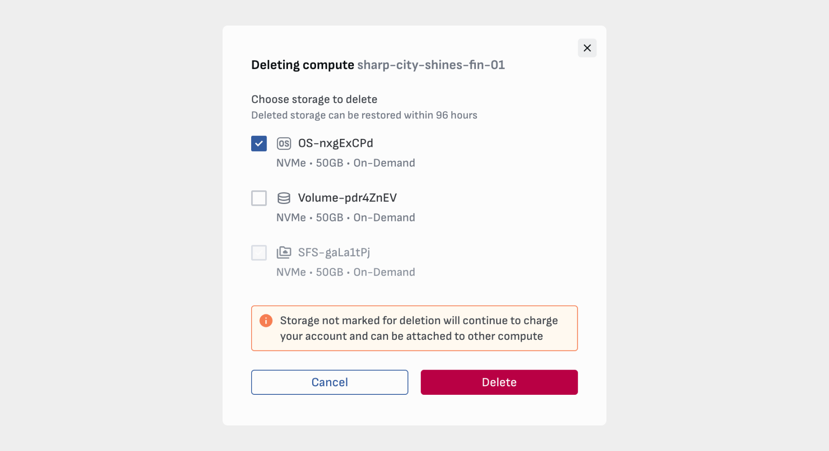Select the Volume-pdr4ZnEV storage name
This screenshot has height=451, width=829.
[347, 198]
